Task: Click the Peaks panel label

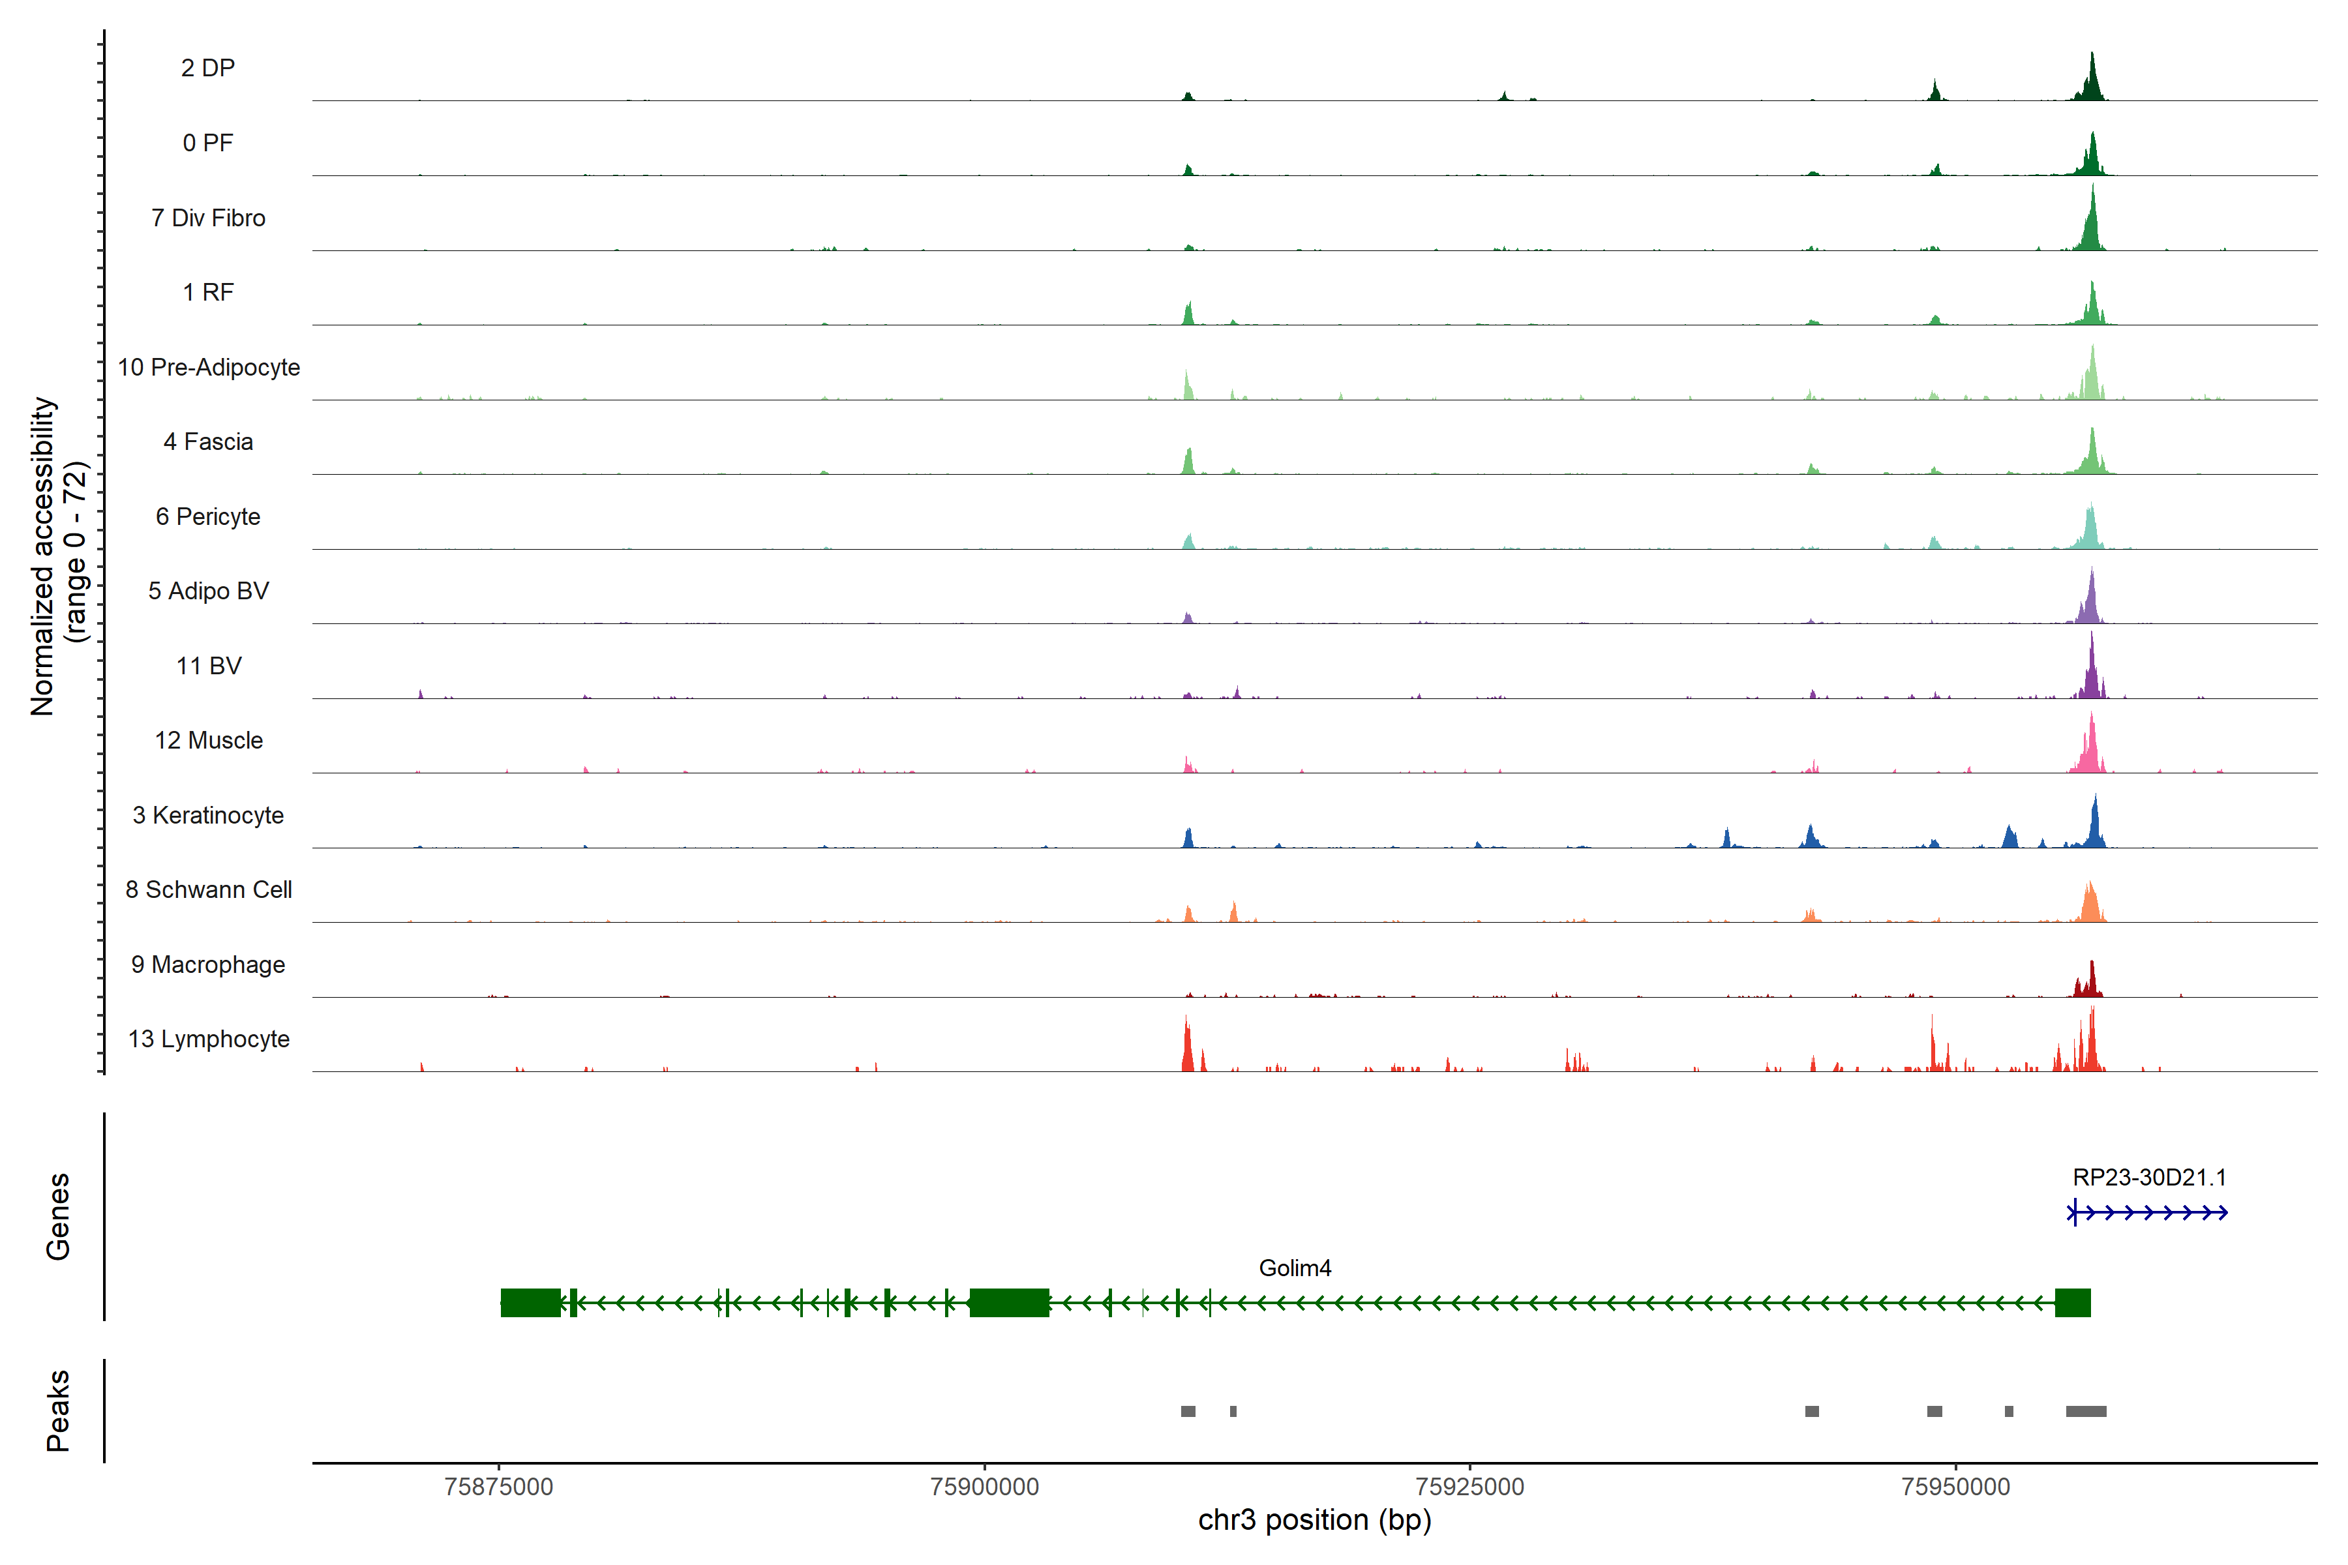Action: tap(58, 1410)
